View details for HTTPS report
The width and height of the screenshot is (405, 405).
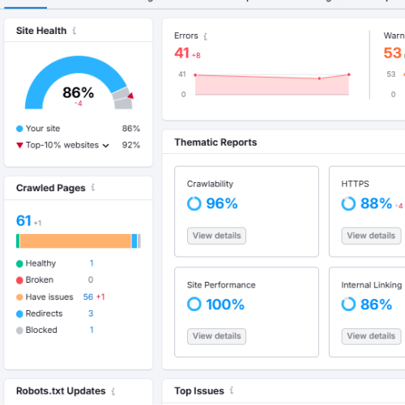371,236
